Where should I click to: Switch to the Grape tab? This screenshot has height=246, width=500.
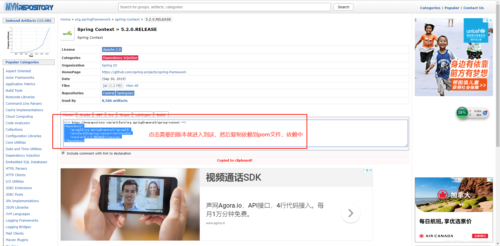[x=124, y=115]
